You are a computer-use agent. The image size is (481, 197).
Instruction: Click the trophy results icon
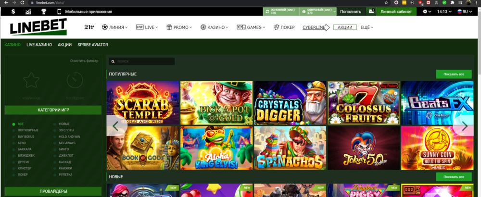pyautogui.click(x=44, y=12)
